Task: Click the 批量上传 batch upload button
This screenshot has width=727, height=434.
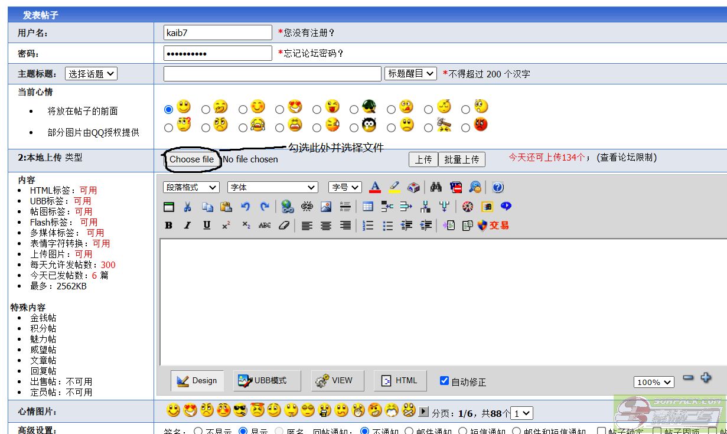Action: [x=461, y=159]
